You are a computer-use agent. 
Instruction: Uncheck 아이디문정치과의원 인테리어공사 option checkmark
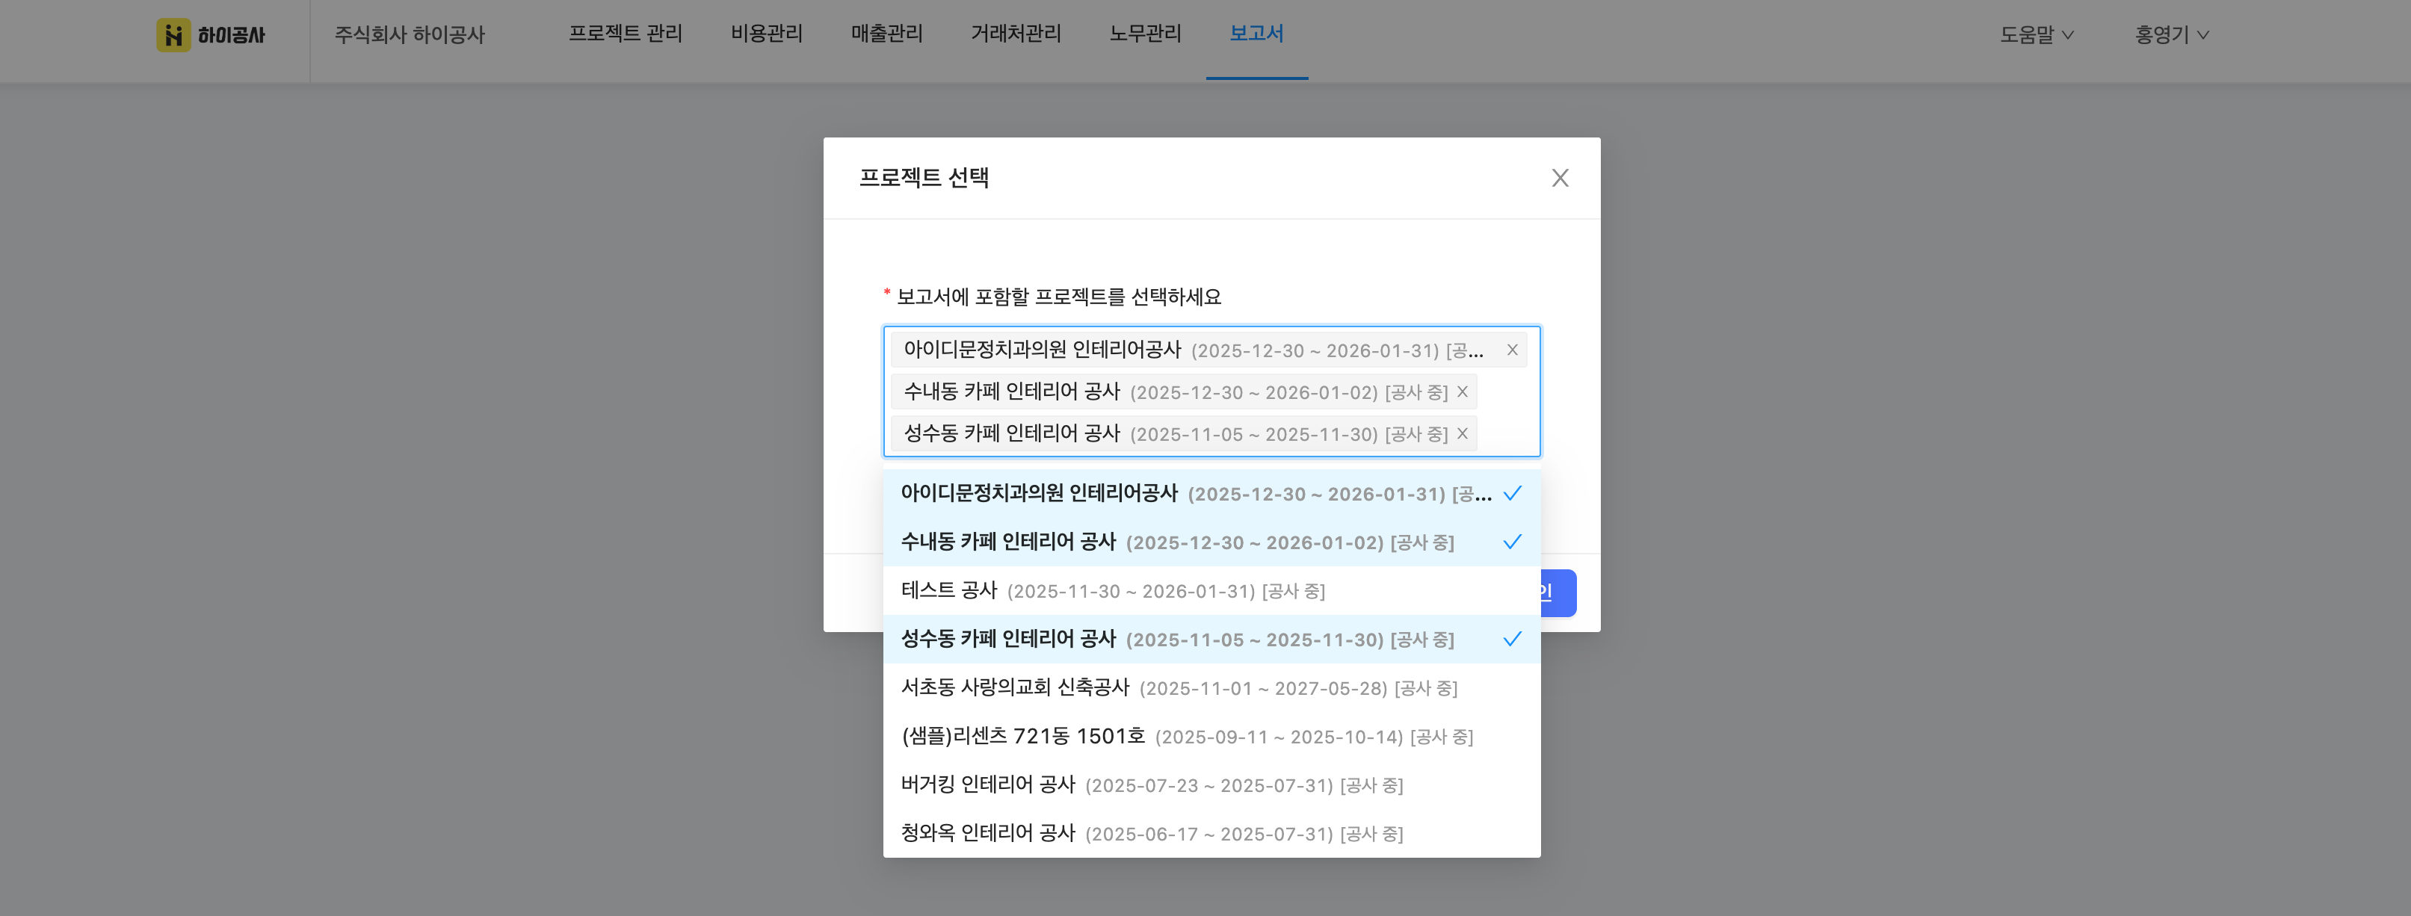1512,493
